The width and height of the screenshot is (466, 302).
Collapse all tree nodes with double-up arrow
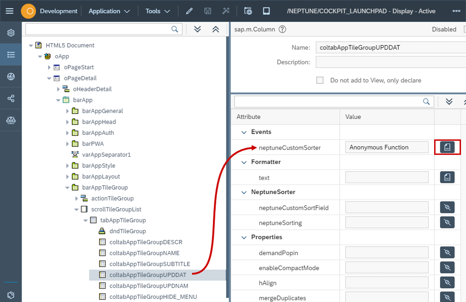point(216,29)
